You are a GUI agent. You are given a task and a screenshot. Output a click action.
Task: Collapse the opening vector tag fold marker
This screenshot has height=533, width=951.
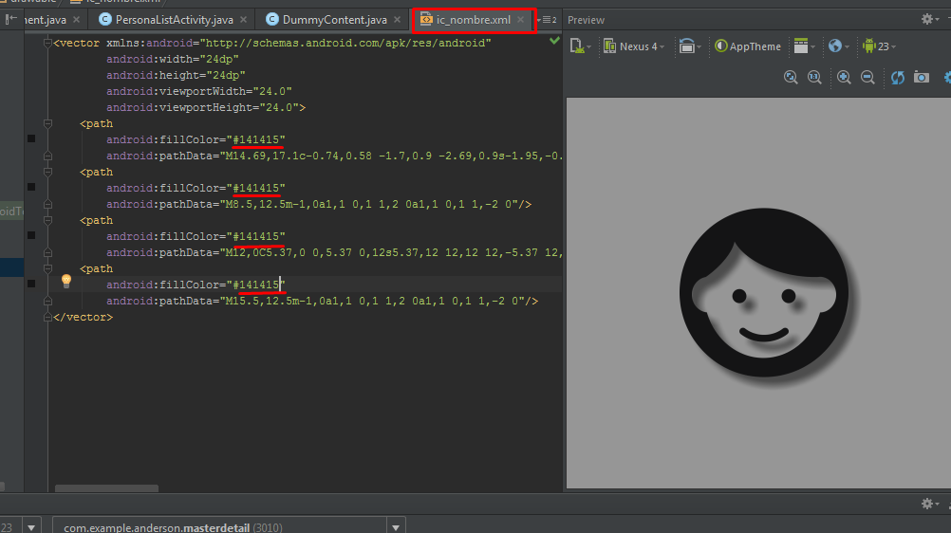click(x=47, y=44)
